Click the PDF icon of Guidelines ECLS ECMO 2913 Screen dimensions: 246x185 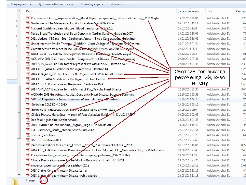(x=28, y=104)
